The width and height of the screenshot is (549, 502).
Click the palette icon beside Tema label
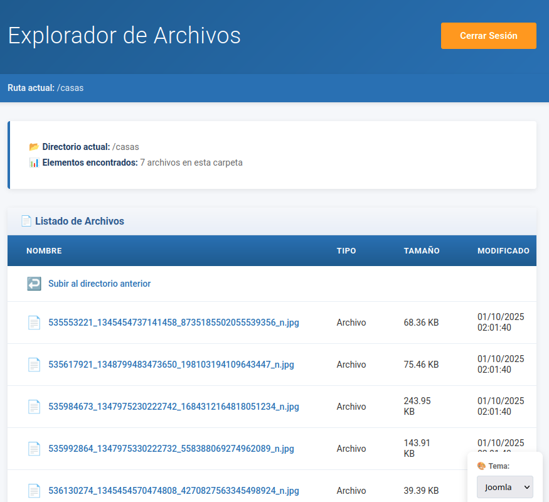point(481,466)
